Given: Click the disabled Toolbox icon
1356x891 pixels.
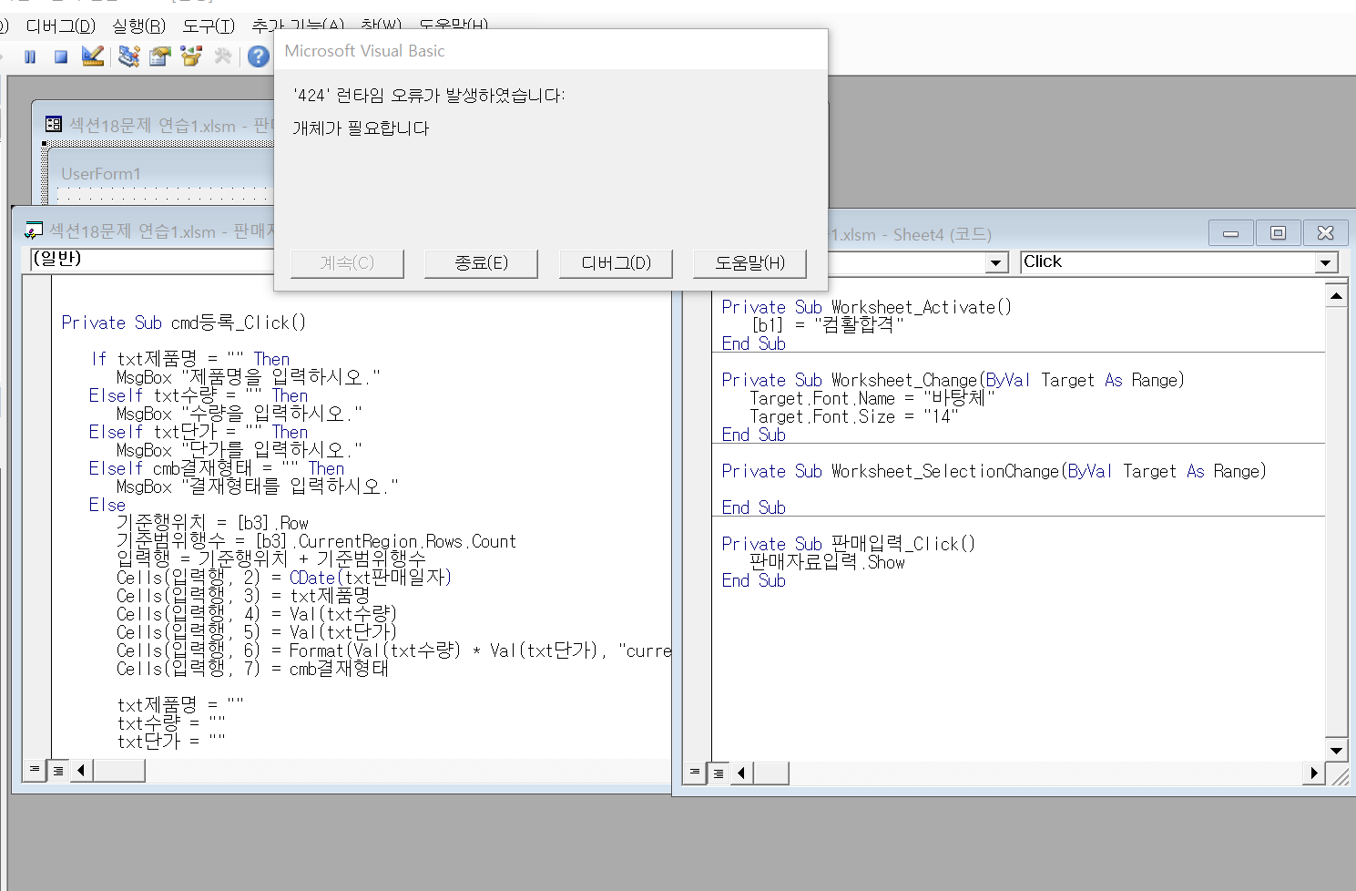Looking at the screenshot, I should 223,56.
